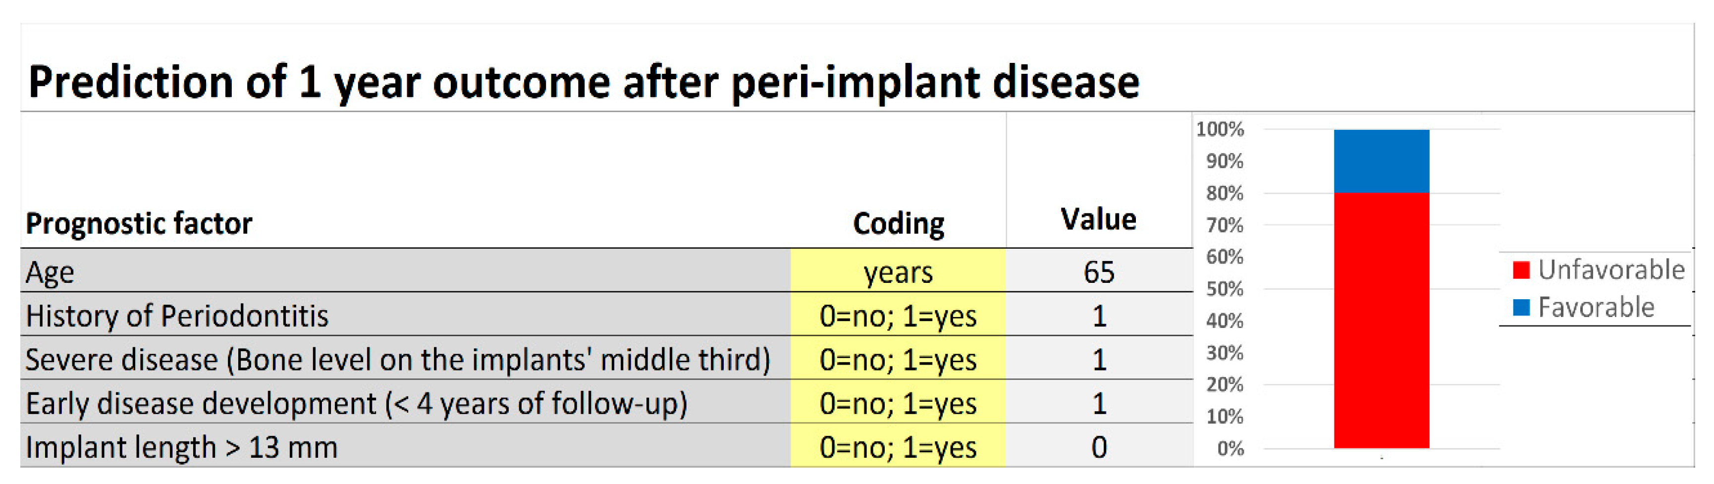Viewport: 1714px width, 484px height.
Task: Click the Age value cell showing 65
Action: 1099,271
